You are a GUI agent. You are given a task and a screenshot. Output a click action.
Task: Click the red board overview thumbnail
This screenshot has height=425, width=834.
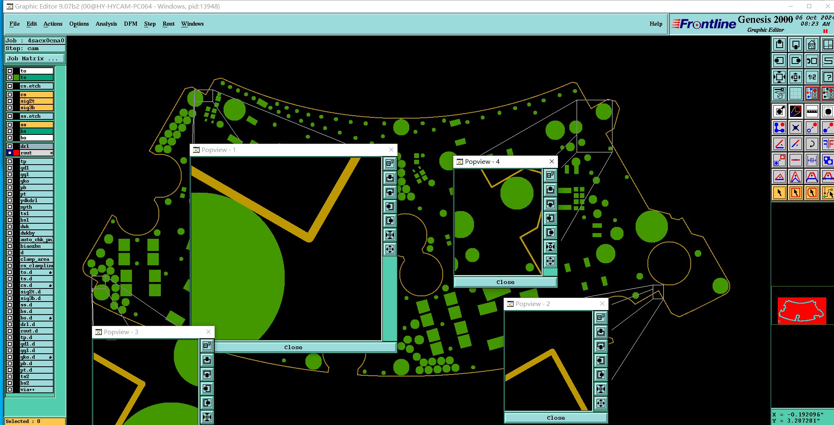(802, 310)
